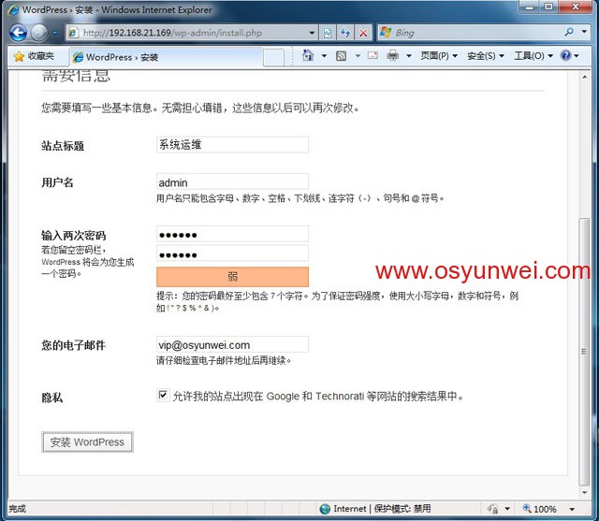Expand the feeds dropdown arrow

358,56
